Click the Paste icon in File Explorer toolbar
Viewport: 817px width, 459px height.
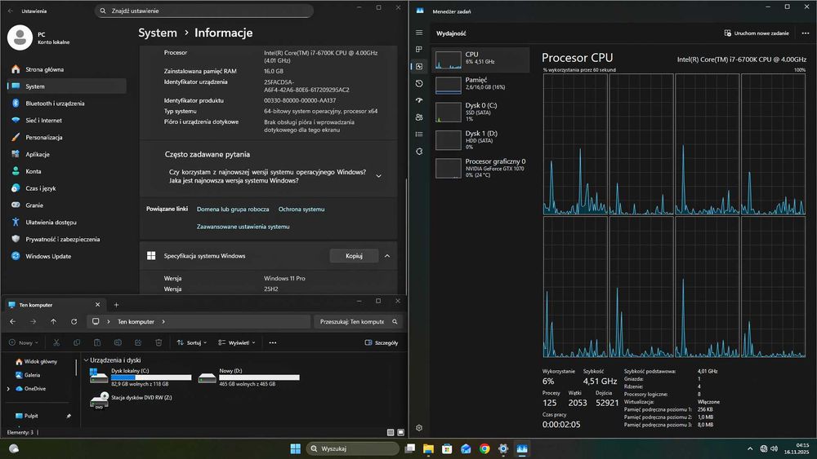tap(97, 342)
